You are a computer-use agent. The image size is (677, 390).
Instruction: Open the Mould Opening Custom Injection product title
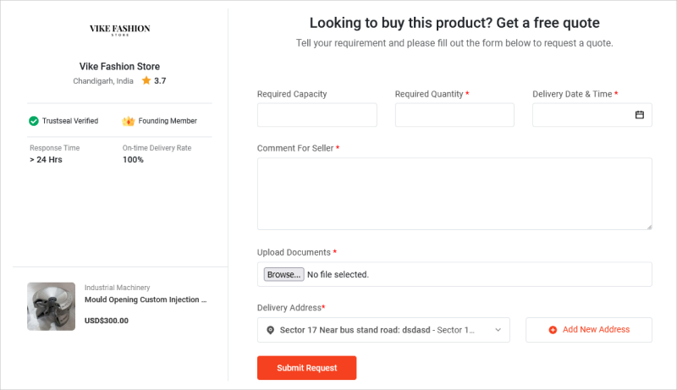click(146, 299)
